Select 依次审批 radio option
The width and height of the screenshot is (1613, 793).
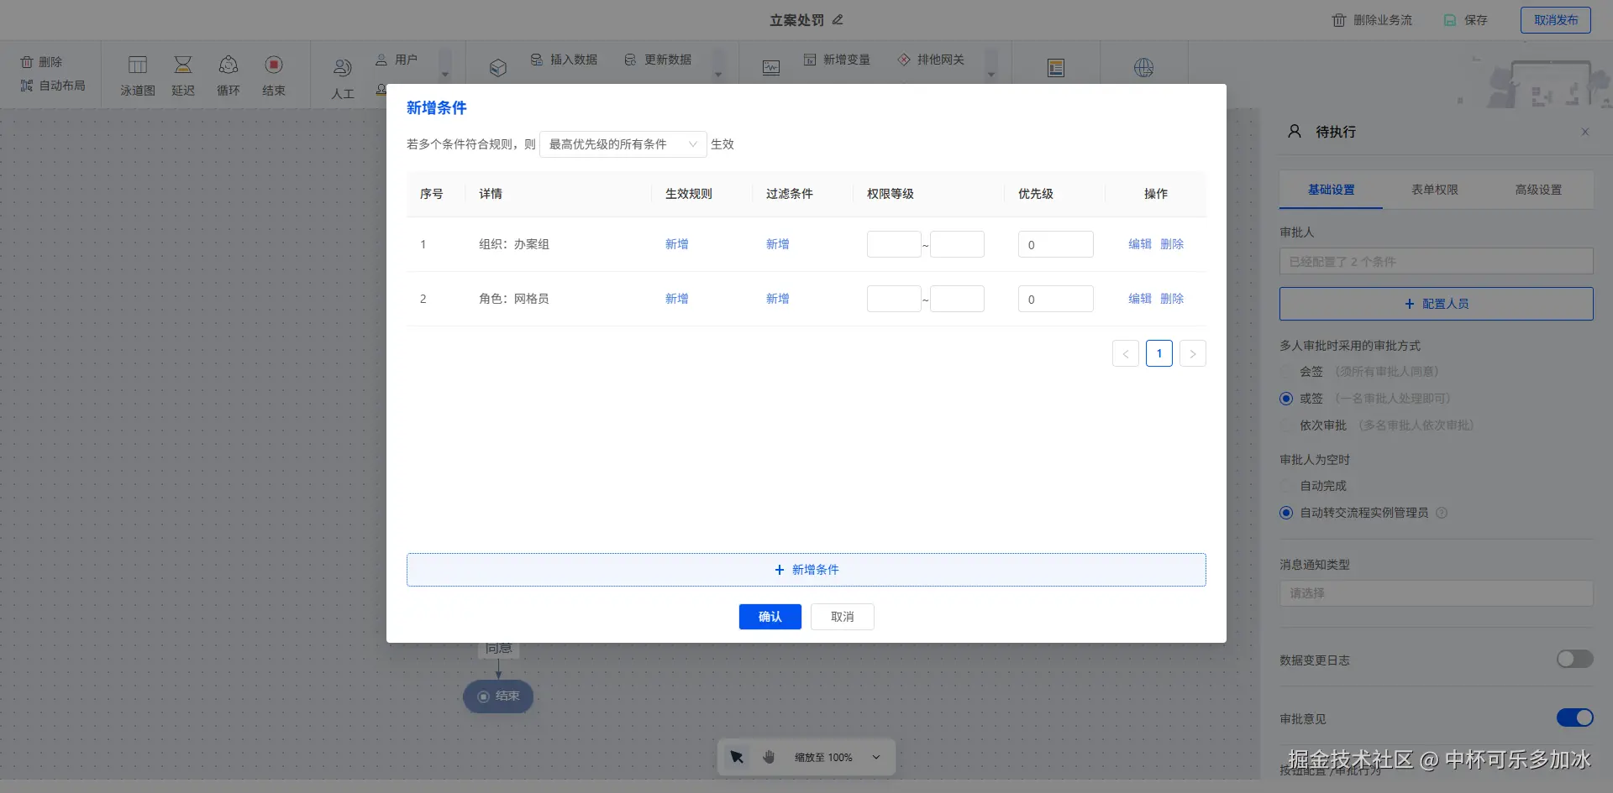click(1286, 425)
